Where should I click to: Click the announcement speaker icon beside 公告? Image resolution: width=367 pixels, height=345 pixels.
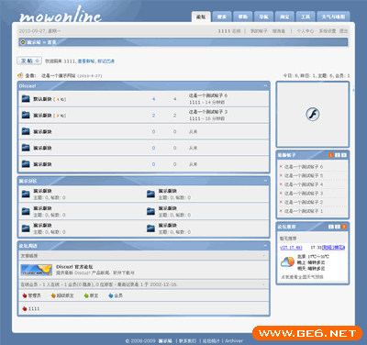(20, 75)
